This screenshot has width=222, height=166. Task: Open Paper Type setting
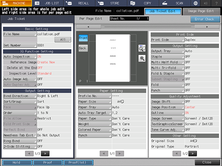(x=94, y=119)
